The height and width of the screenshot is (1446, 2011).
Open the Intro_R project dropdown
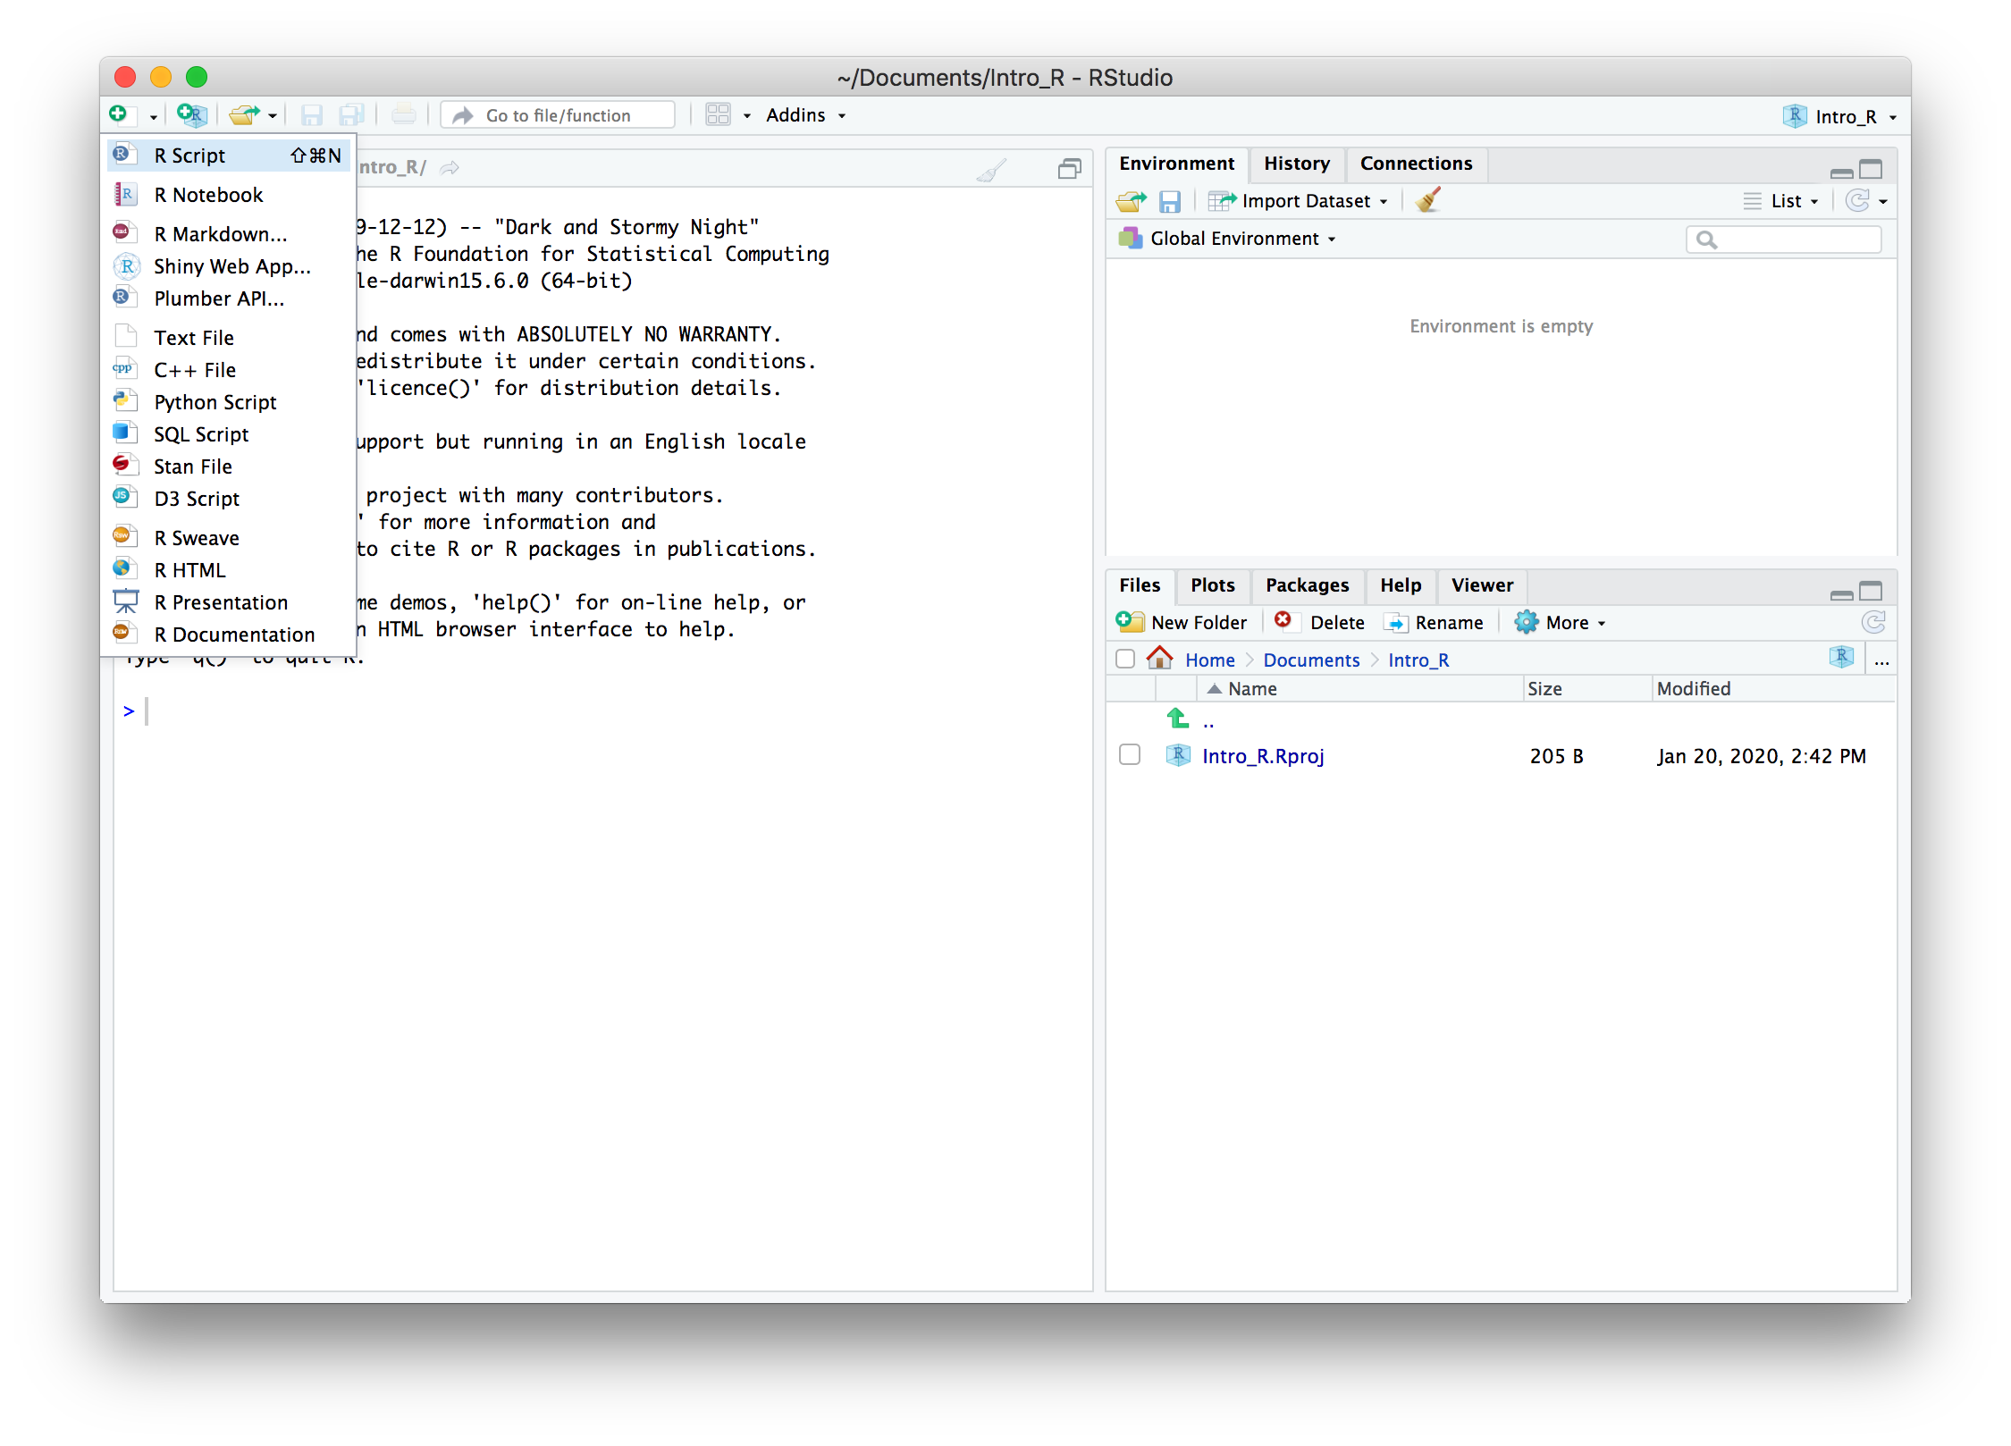tap(1840, 116)
